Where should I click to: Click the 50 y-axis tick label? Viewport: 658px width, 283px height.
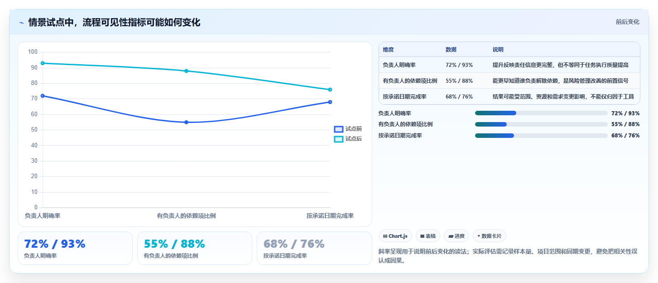(34, 130)
